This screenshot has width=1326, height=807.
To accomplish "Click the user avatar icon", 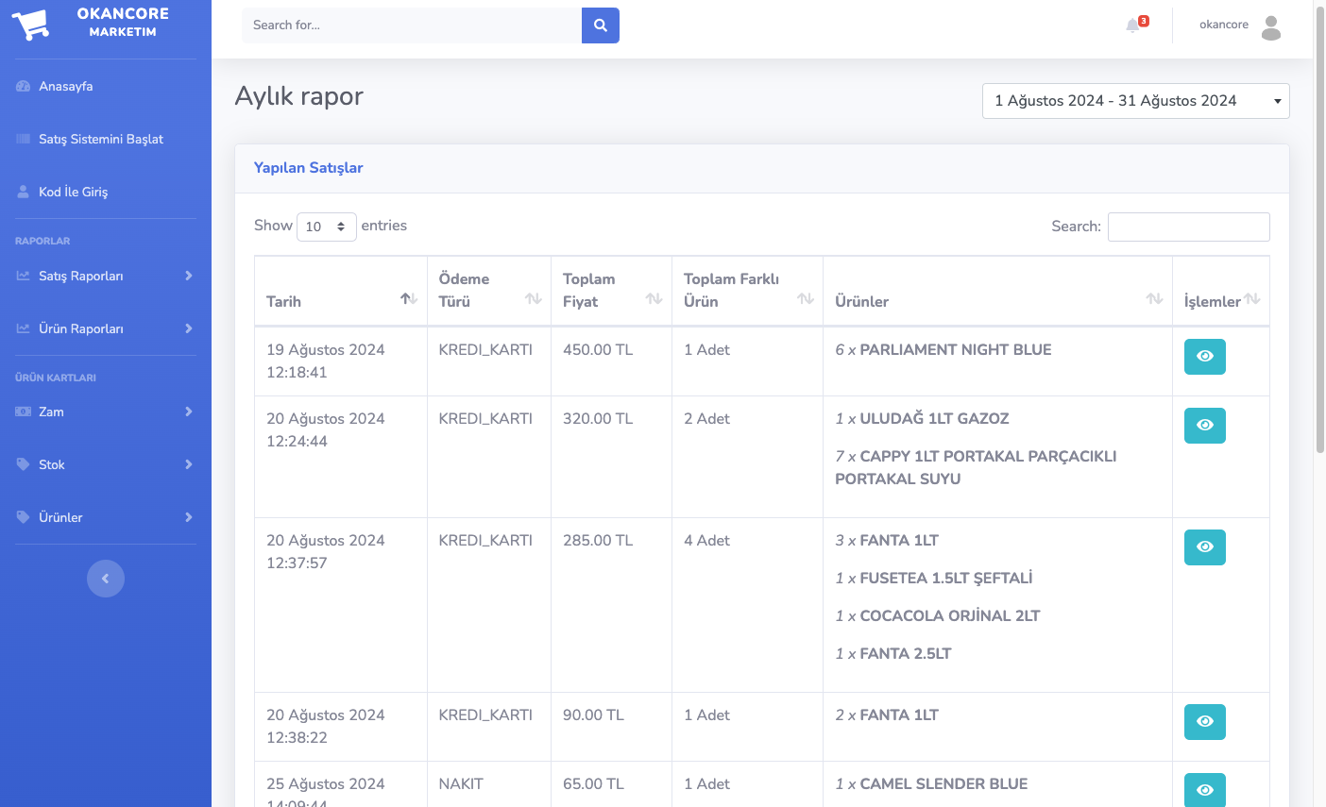I will (1271, 27).
